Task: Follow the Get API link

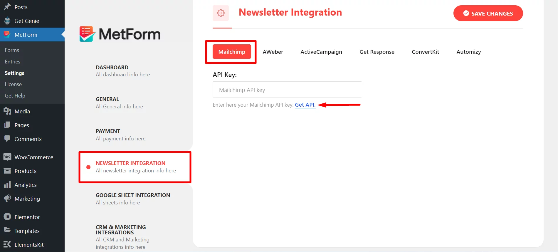Action: point(305,105)
